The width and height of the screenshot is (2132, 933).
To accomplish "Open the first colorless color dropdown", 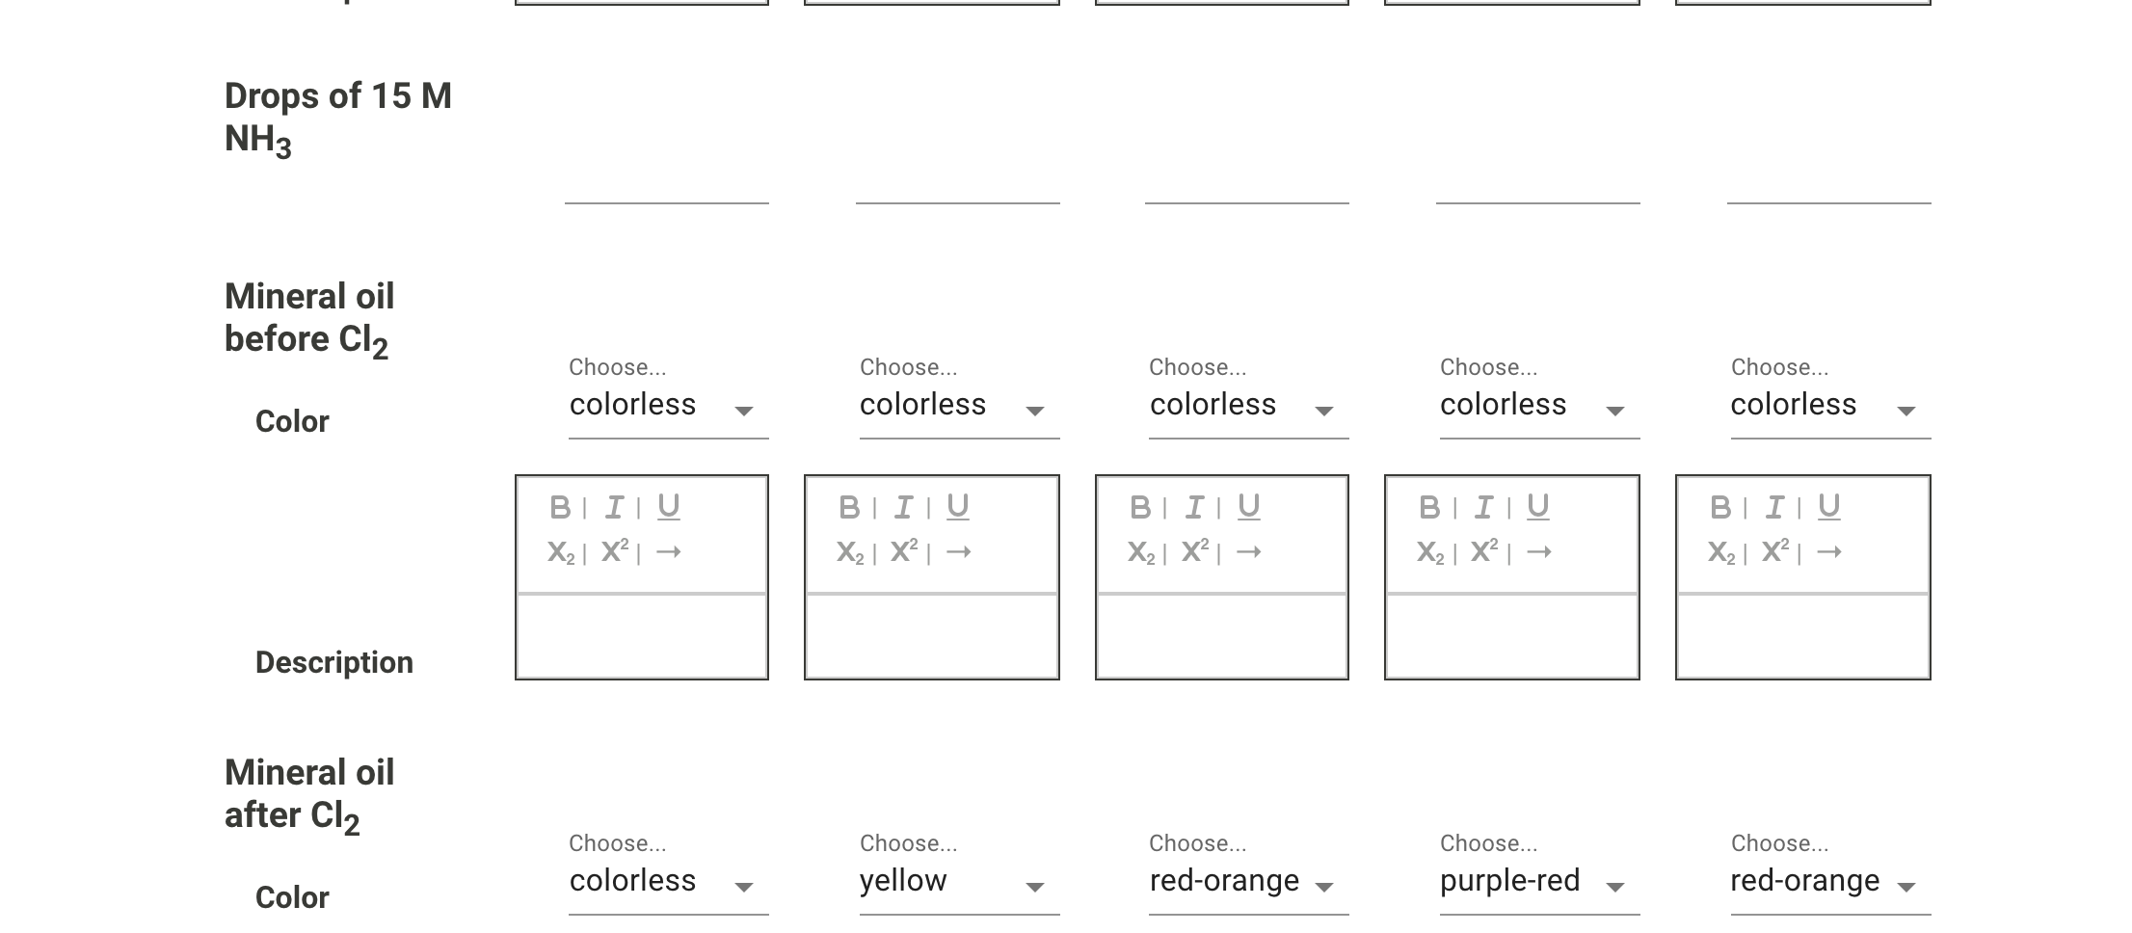I will (668, 405).
